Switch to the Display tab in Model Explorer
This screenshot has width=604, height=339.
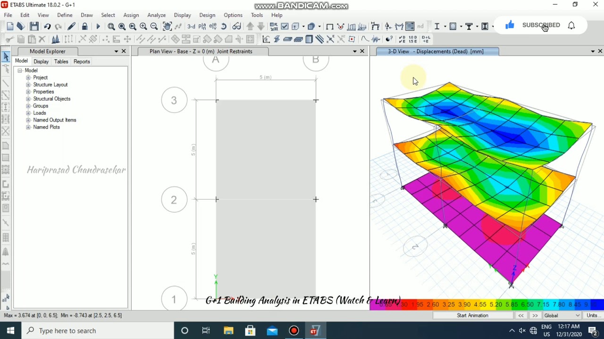pos(41,62)
